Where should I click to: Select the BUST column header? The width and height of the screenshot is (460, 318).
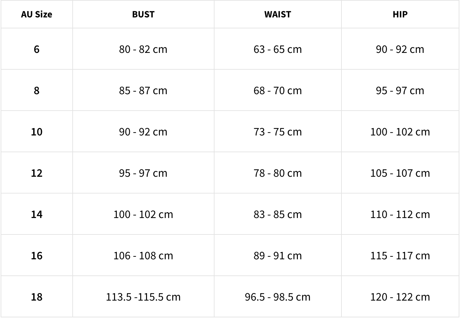tap(143, 14)
